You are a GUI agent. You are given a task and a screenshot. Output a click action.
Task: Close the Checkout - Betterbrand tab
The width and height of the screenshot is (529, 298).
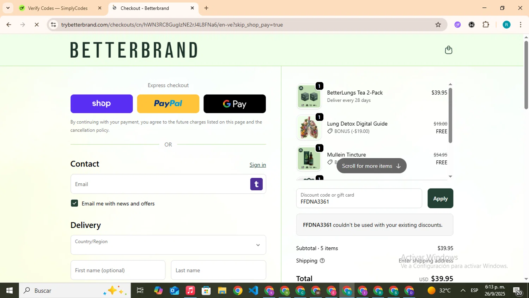pos(192,8)
